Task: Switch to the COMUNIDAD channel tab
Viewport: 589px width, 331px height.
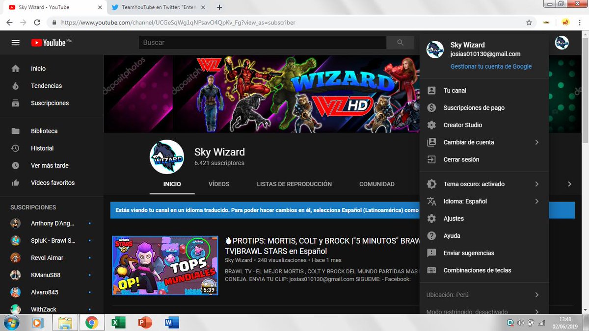Action: tap(377, 184)
